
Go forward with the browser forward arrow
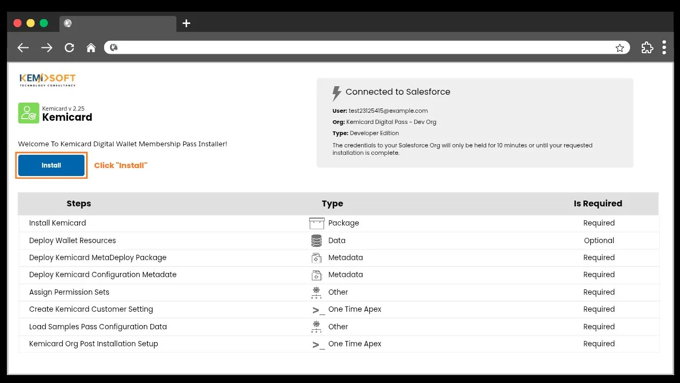(x=47, y=48)
